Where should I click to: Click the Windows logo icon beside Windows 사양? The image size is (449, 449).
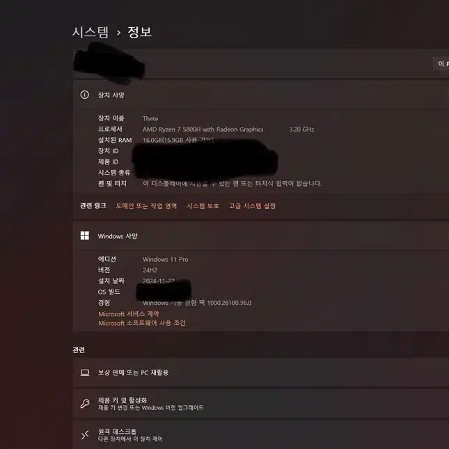tap(85, 236)
